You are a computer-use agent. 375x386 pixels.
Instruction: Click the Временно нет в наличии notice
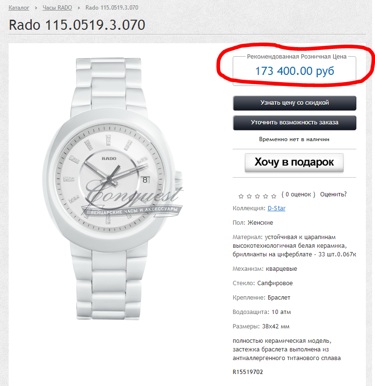tap(294, 139)
